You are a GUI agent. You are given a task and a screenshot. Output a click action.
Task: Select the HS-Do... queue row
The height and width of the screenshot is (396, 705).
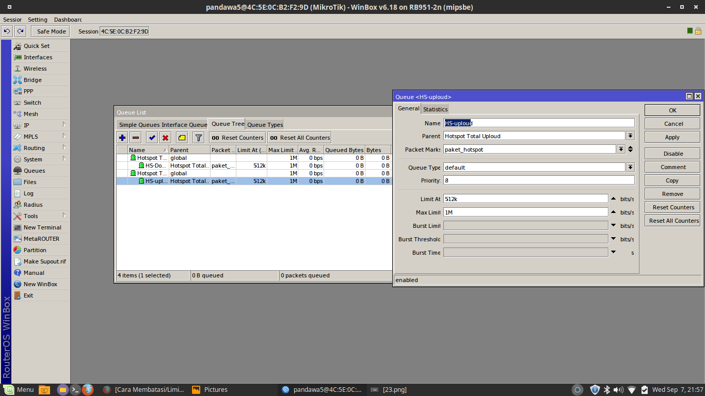coord(254,166)
